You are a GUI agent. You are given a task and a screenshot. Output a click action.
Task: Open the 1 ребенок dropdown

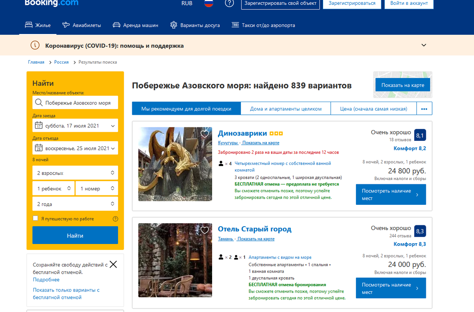pos(53,189)
